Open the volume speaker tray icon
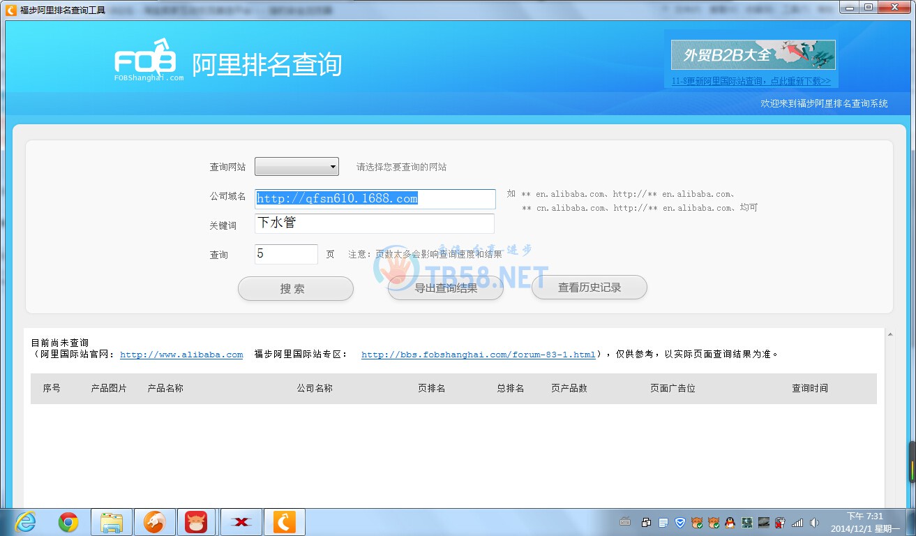This screenshot has height=536, width=916. [813, 522]
